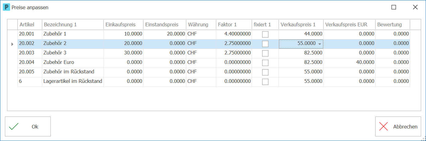The width and height of the screenshot is (426, 141).
Task: Select the Faktor 1 column header
Action: (x=234, y=24)
